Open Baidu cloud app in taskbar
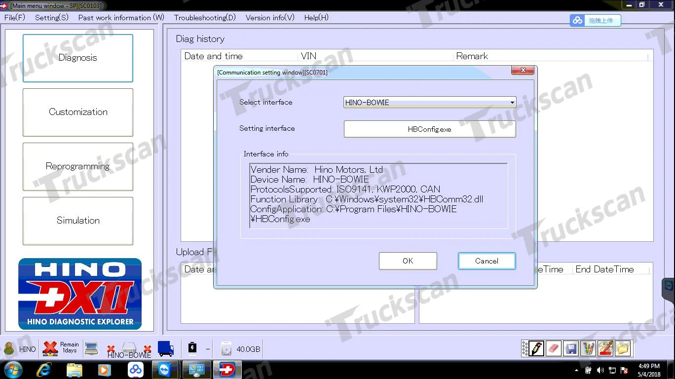 135,370
